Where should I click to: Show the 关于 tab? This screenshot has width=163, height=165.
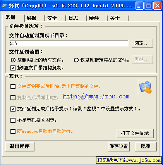(118, 18)
